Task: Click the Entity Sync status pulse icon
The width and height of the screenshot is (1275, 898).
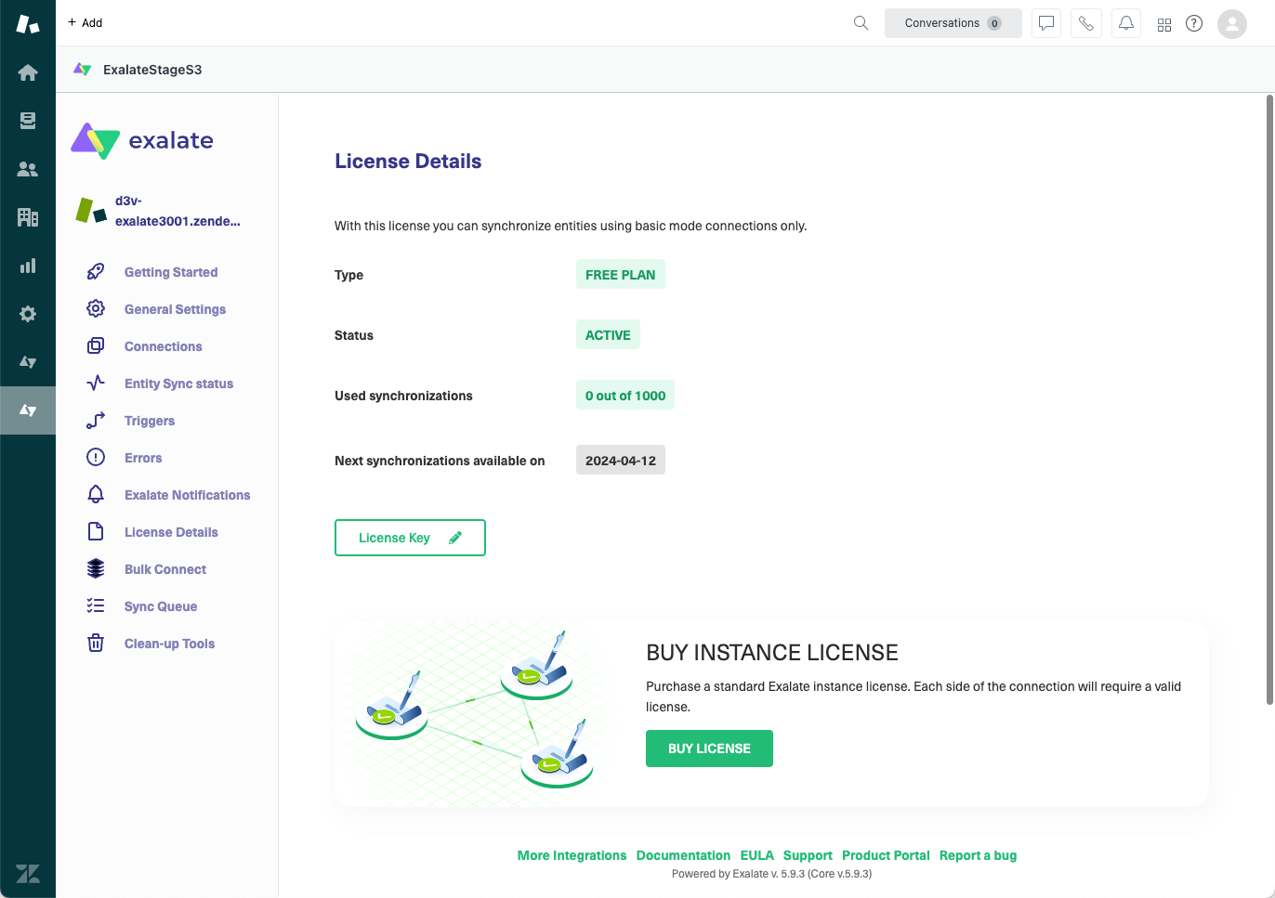Action: coord(96,384)
